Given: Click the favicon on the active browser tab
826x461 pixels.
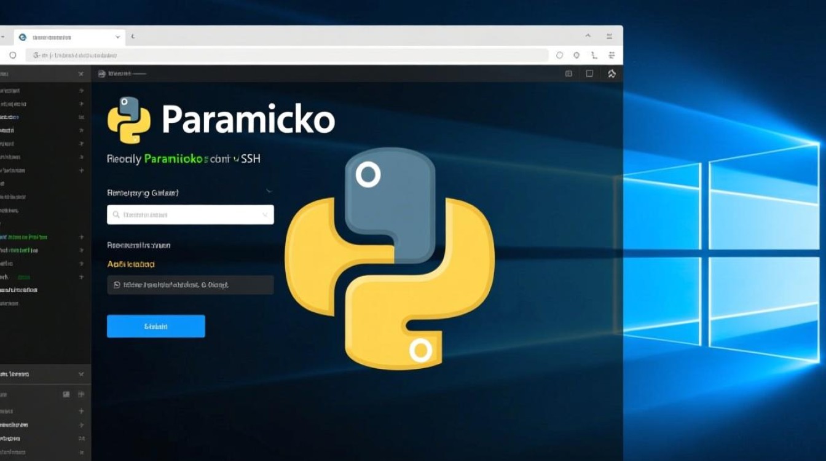Looking at the screenshot, I should pyautogui.click(x=22, y=36).
